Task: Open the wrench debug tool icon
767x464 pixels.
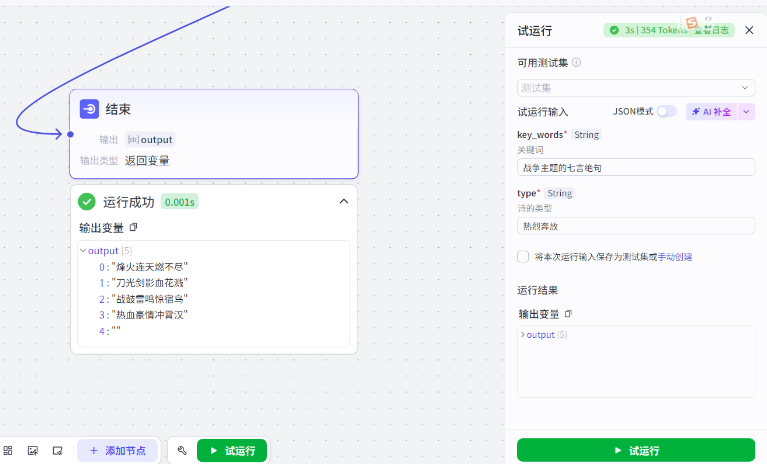Action: tap(182, 451)
